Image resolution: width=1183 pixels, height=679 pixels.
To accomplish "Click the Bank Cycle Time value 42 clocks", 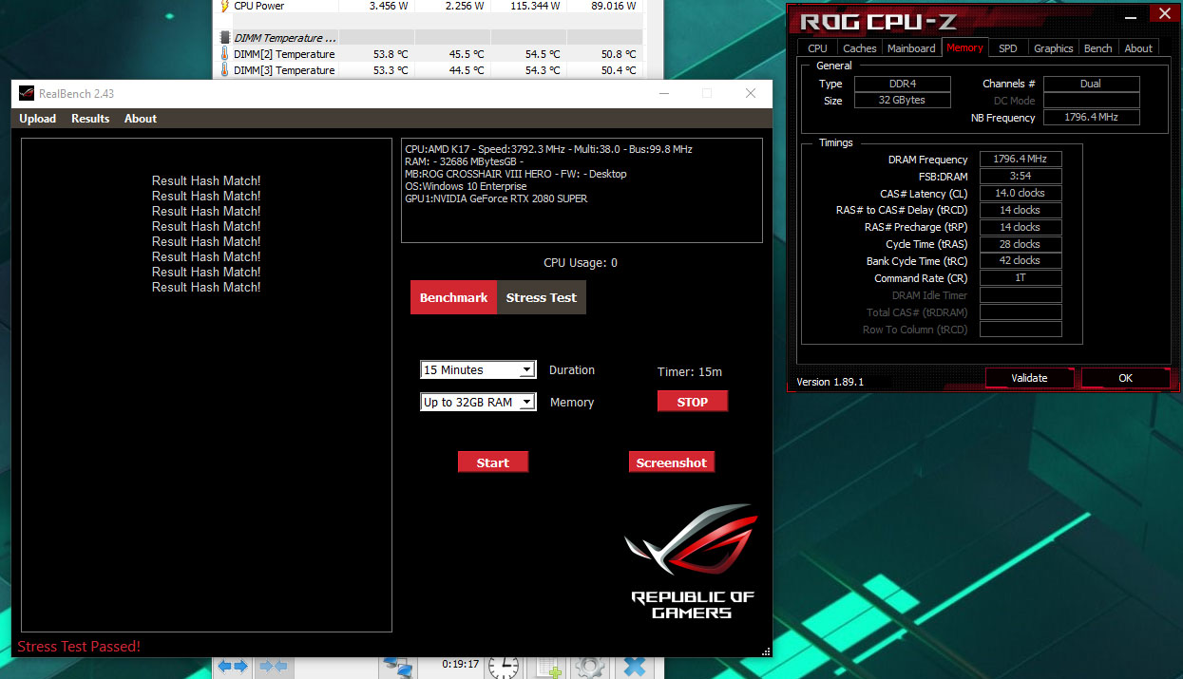I will (x=1021, y=260).
